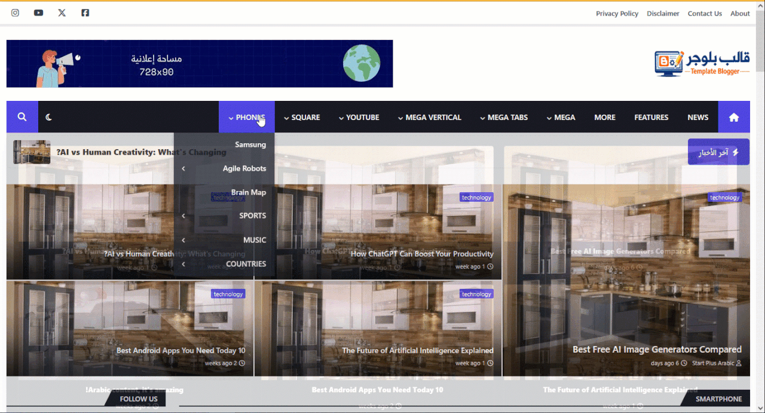Expand the Agile Robots submenu
The width and height of the screenshot is (765, 413).
click(224, 168)
